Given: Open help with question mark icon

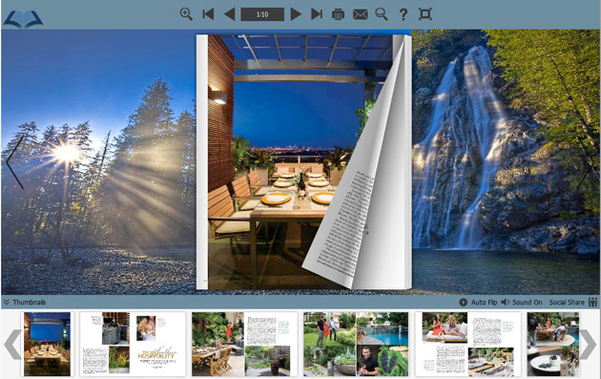Looking at the screenshot, I should (x=404, y=14).
